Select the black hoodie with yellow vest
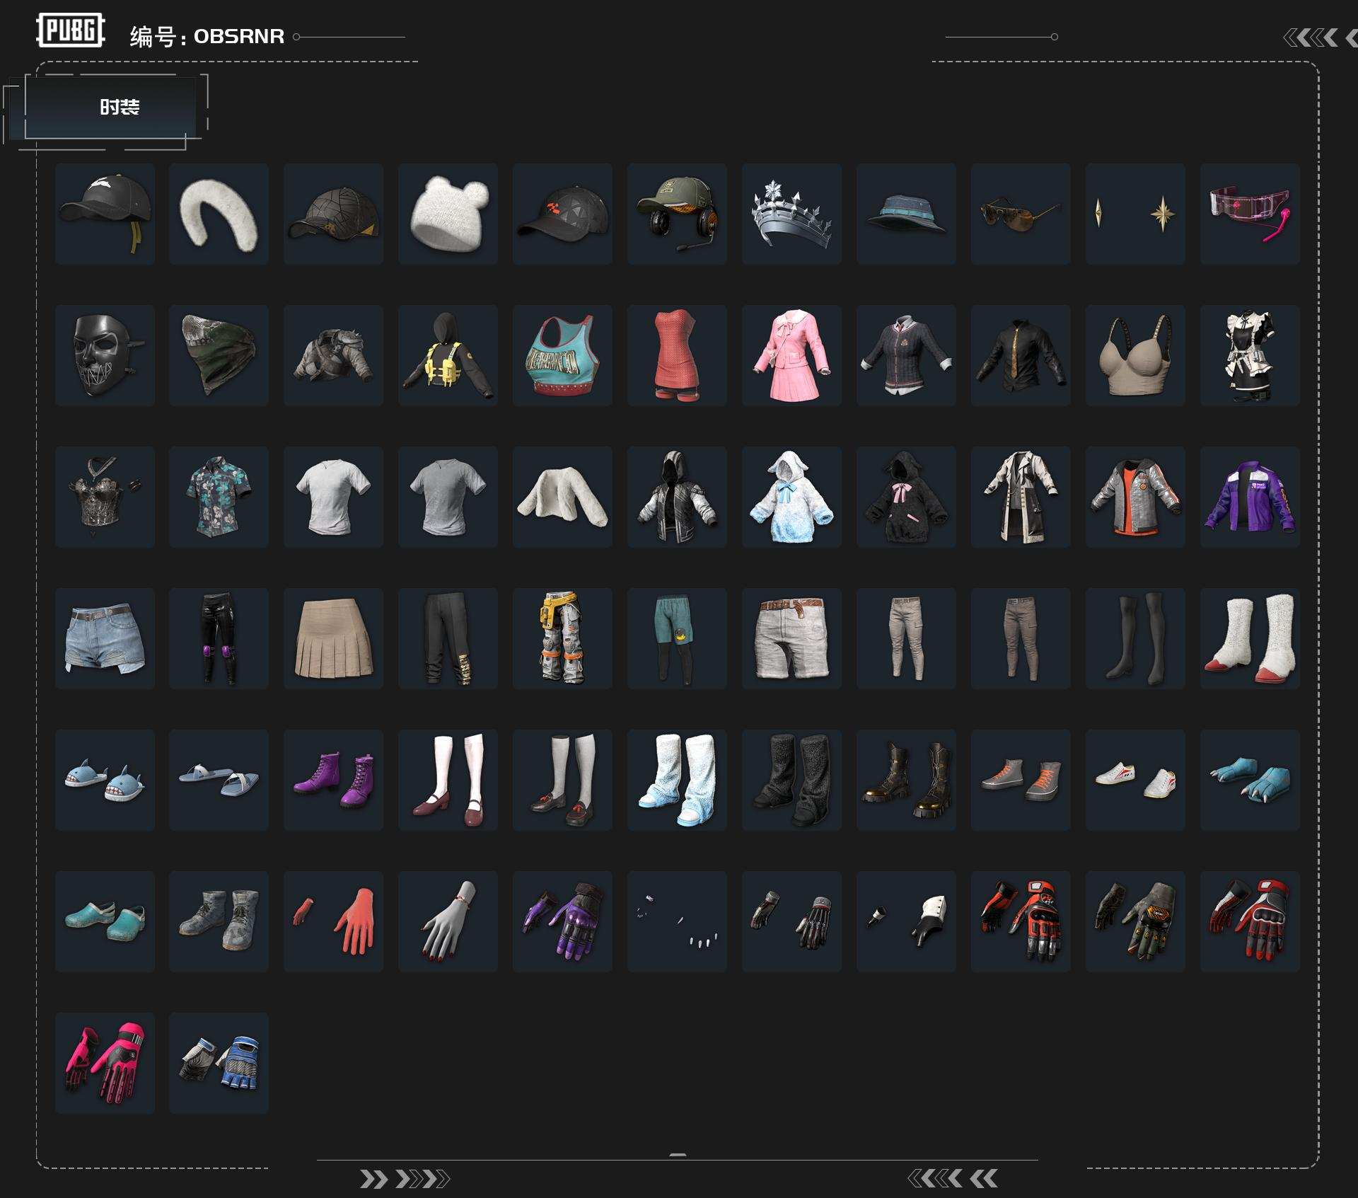 coord(448,355)
